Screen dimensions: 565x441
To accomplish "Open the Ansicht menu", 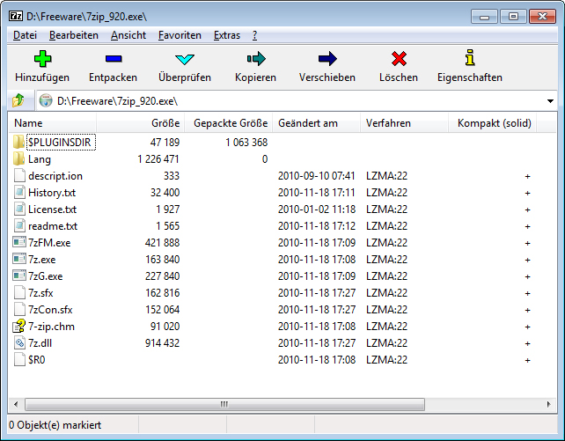I will [128, 35].
